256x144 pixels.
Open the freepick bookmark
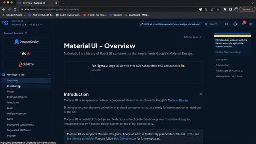pos(116,15)
